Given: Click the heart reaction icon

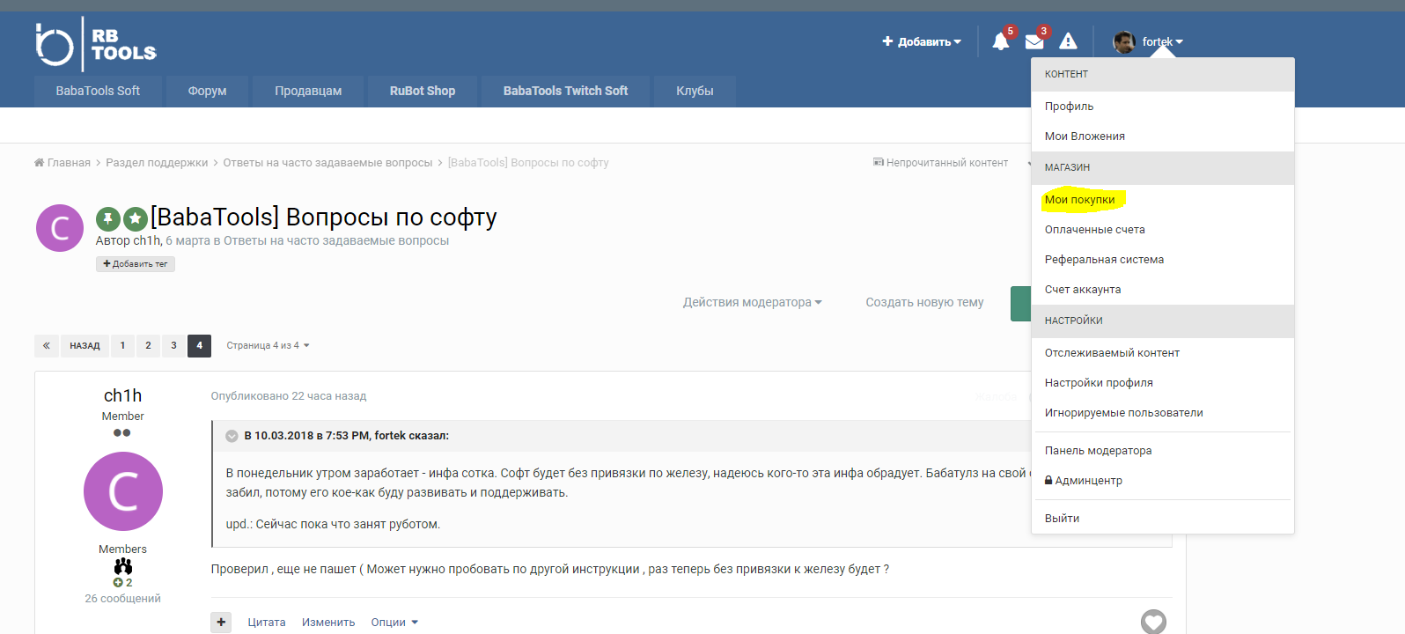Looking at the screenshot, I should [1153, 622].
